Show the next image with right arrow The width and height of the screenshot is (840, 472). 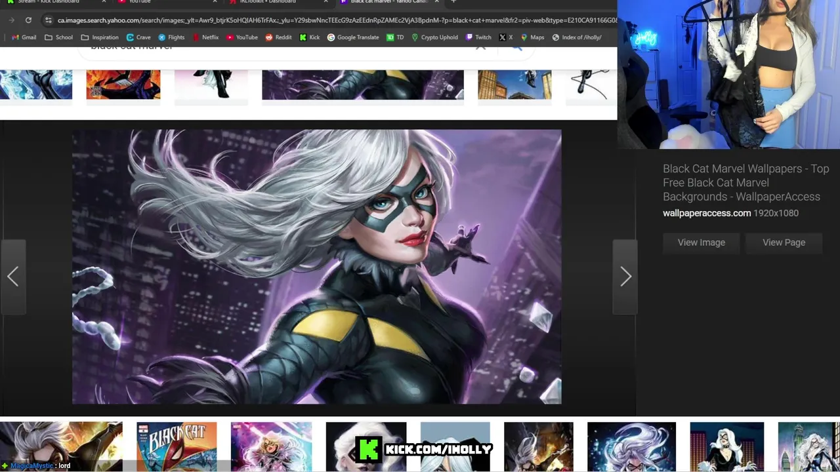point(625,277)
